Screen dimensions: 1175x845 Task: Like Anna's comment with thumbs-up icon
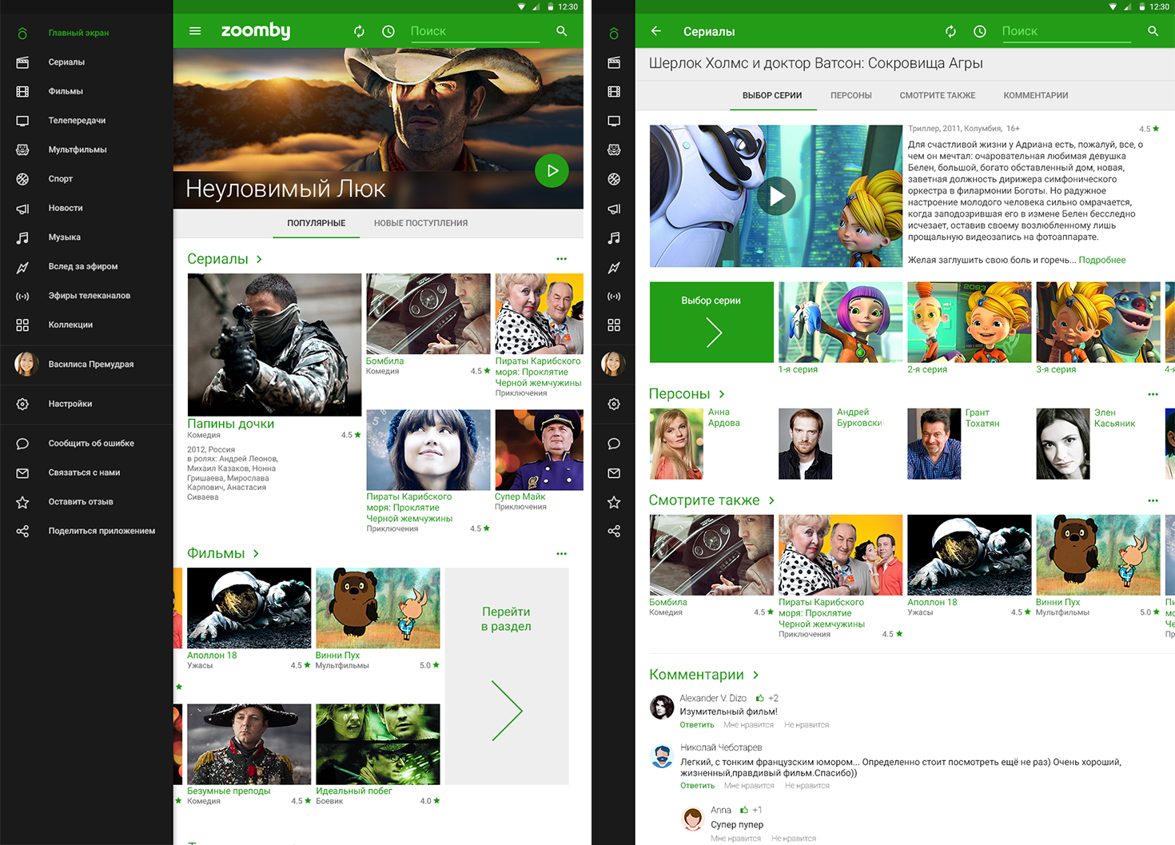pos(743,810)
